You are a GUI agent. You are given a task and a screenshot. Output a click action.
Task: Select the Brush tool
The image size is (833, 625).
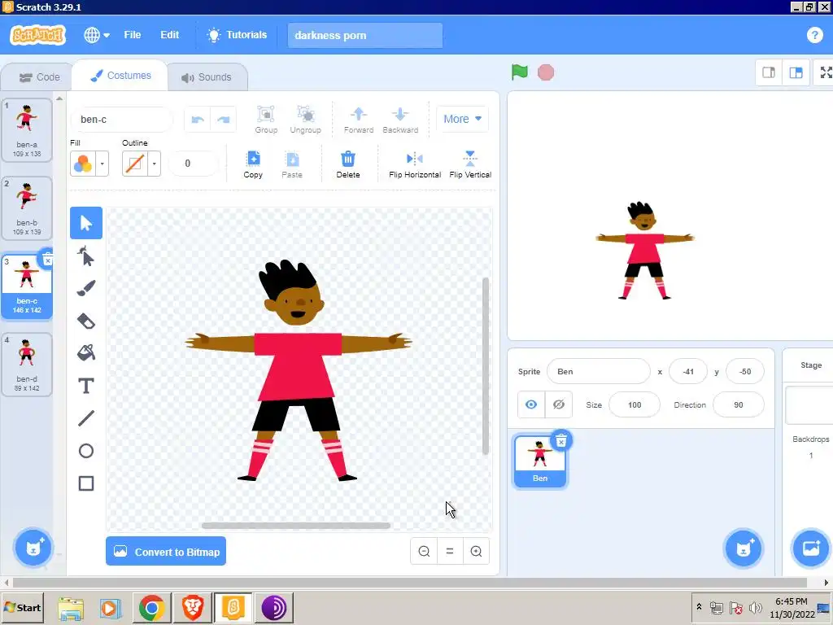86,289
